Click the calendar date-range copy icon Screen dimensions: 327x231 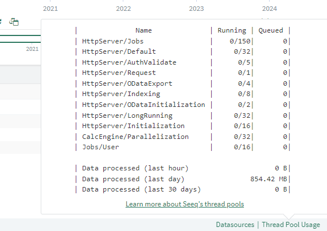coord(14,22)
